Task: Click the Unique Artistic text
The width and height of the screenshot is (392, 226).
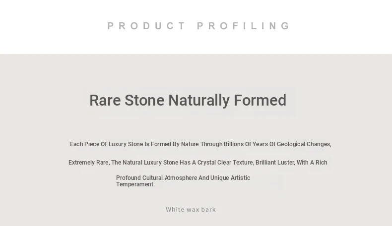Action: 230,178
